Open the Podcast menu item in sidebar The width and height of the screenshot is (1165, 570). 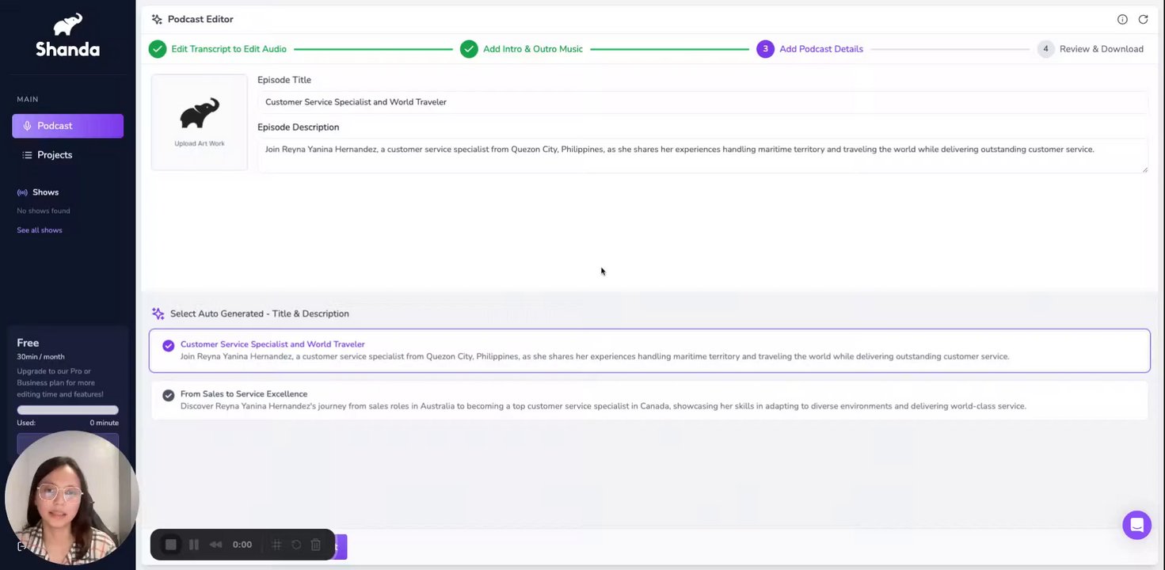pyautogui.click(x=67, y=126)
